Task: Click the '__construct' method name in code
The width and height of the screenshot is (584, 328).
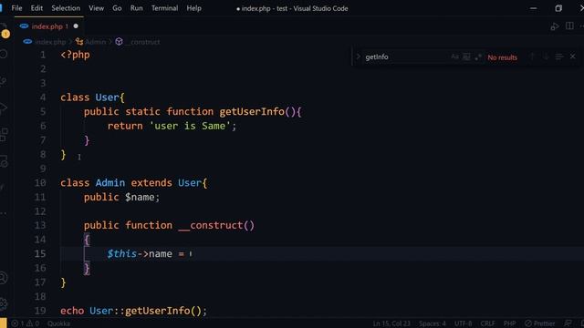Action: (x=211, y=225)
